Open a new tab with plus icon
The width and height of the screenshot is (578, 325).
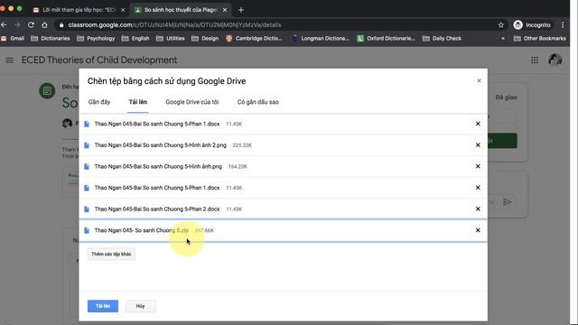coord(241,10)
